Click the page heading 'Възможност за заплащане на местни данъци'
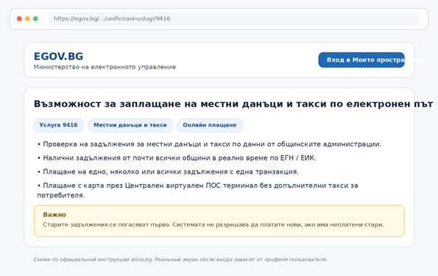The image size is (438, 276). (x=233, y=104)
